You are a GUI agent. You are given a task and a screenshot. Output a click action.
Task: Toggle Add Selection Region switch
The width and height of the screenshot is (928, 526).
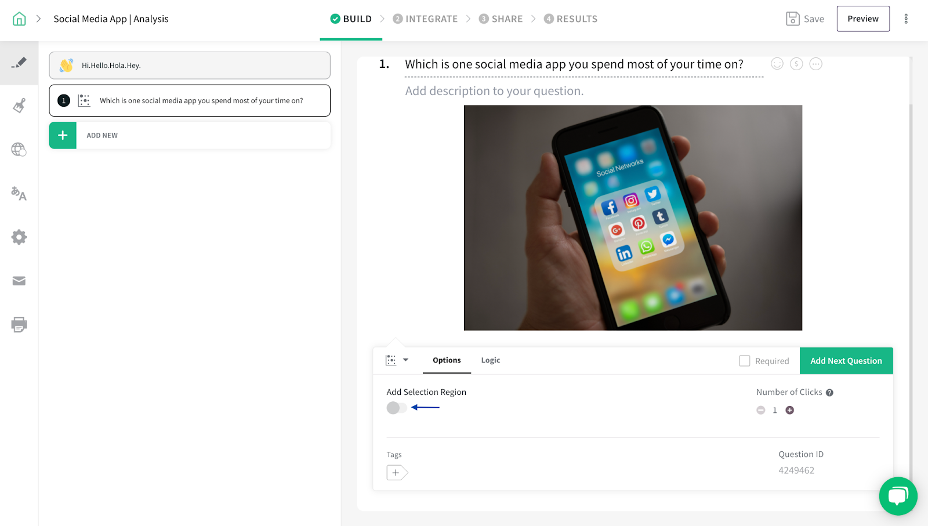tap(397, 408)
